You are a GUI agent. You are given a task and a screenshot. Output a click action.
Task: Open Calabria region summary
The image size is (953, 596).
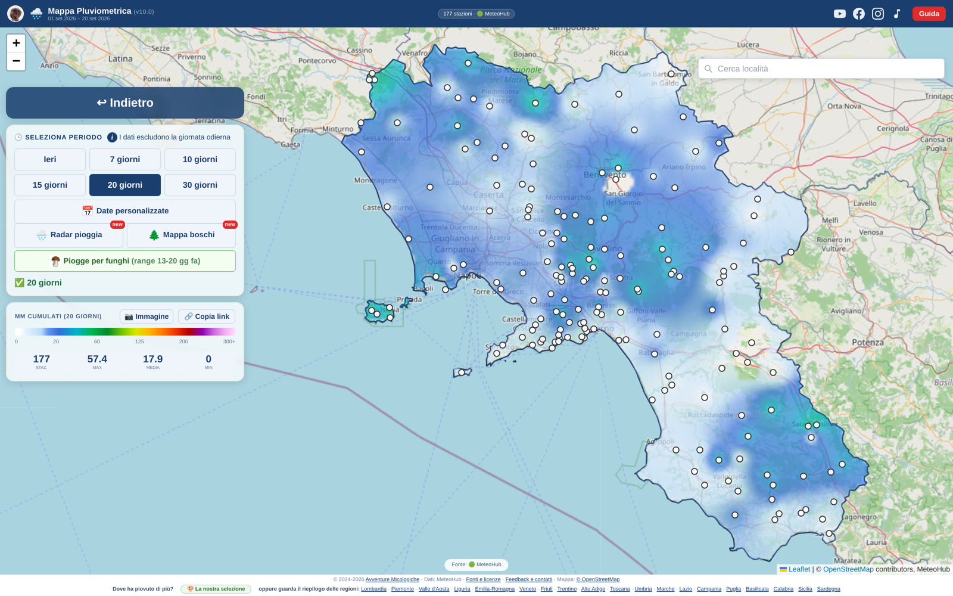tap(783, 589)
